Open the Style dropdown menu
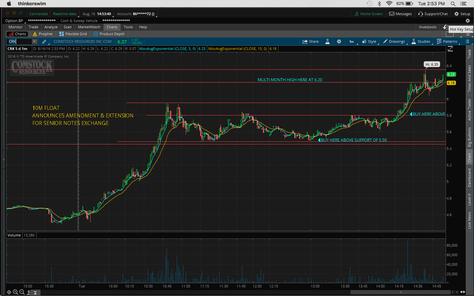Viewport: 474px width, 296px height. (x=369, y=41)
